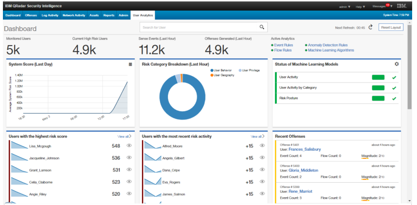Open the Admin tab
The image size is (417, 205).
pos(124,16)
